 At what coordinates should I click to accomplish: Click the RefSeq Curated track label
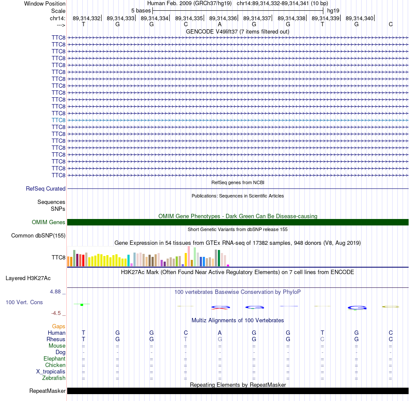pos(46,188)
